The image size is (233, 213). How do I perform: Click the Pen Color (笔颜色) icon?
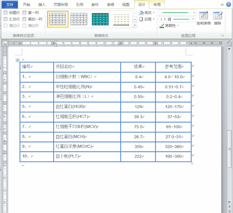(x=162, y=26)
